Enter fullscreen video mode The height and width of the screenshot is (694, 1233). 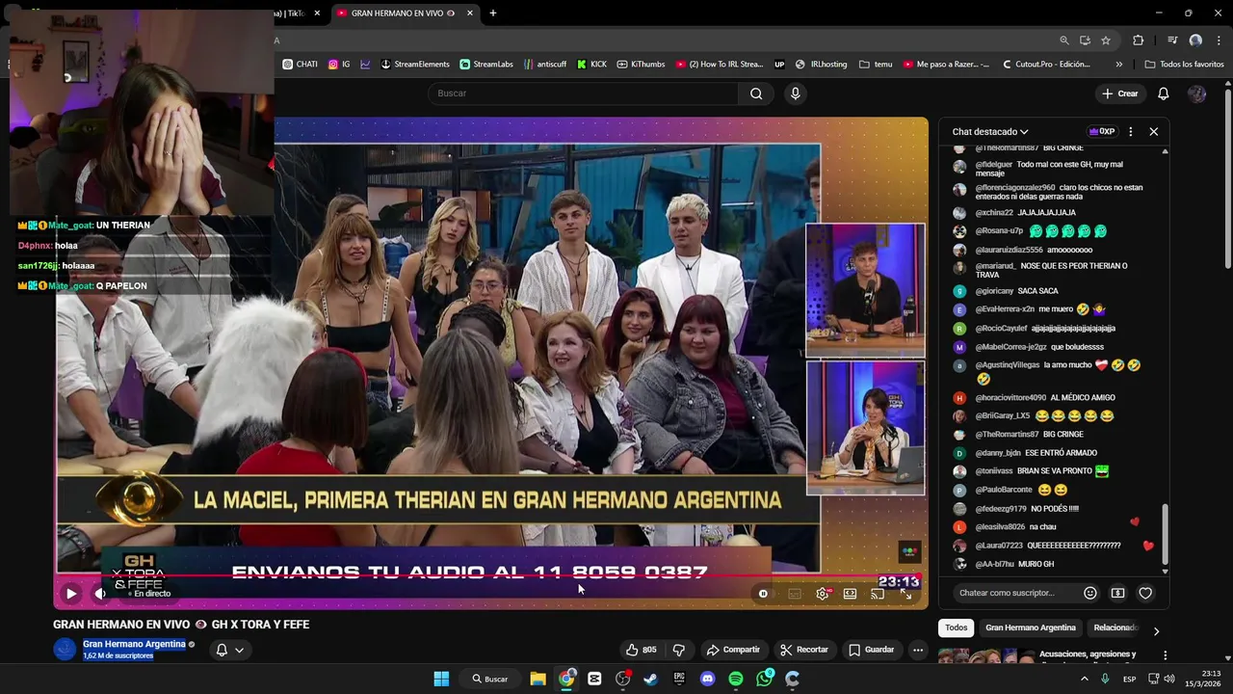(905, 594)
